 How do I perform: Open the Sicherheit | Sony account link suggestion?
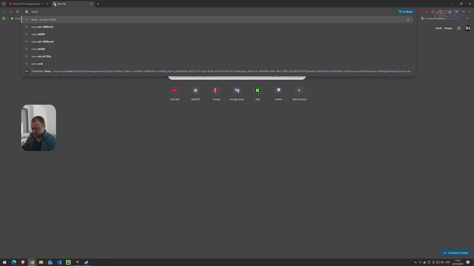(x=218, y=71)
